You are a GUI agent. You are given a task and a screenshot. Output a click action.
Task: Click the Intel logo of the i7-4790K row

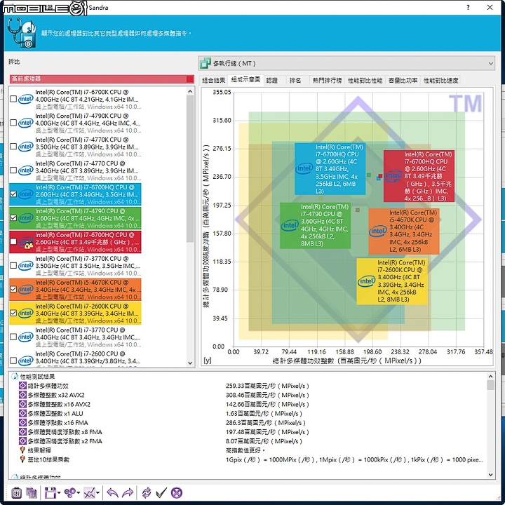click(26, 123)
